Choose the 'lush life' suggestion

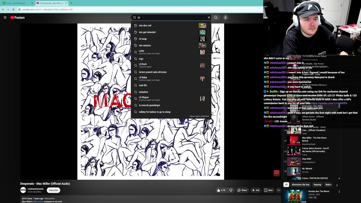pos(171,85)
